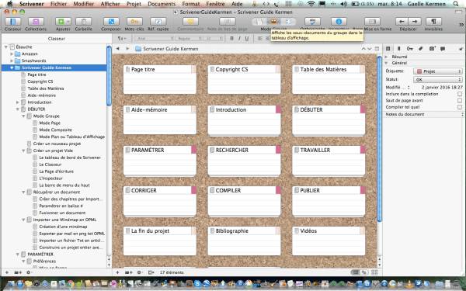
Task: Collapse the Ébauche draft root folder
Action: 6,47
